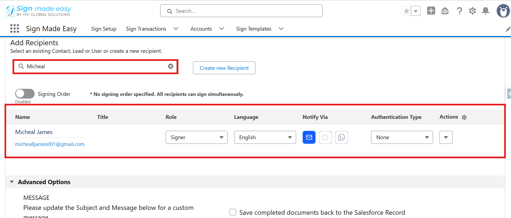Screen dimensions: 511x218
Task: Click Create new Recipient button
Action: (224, 68)
